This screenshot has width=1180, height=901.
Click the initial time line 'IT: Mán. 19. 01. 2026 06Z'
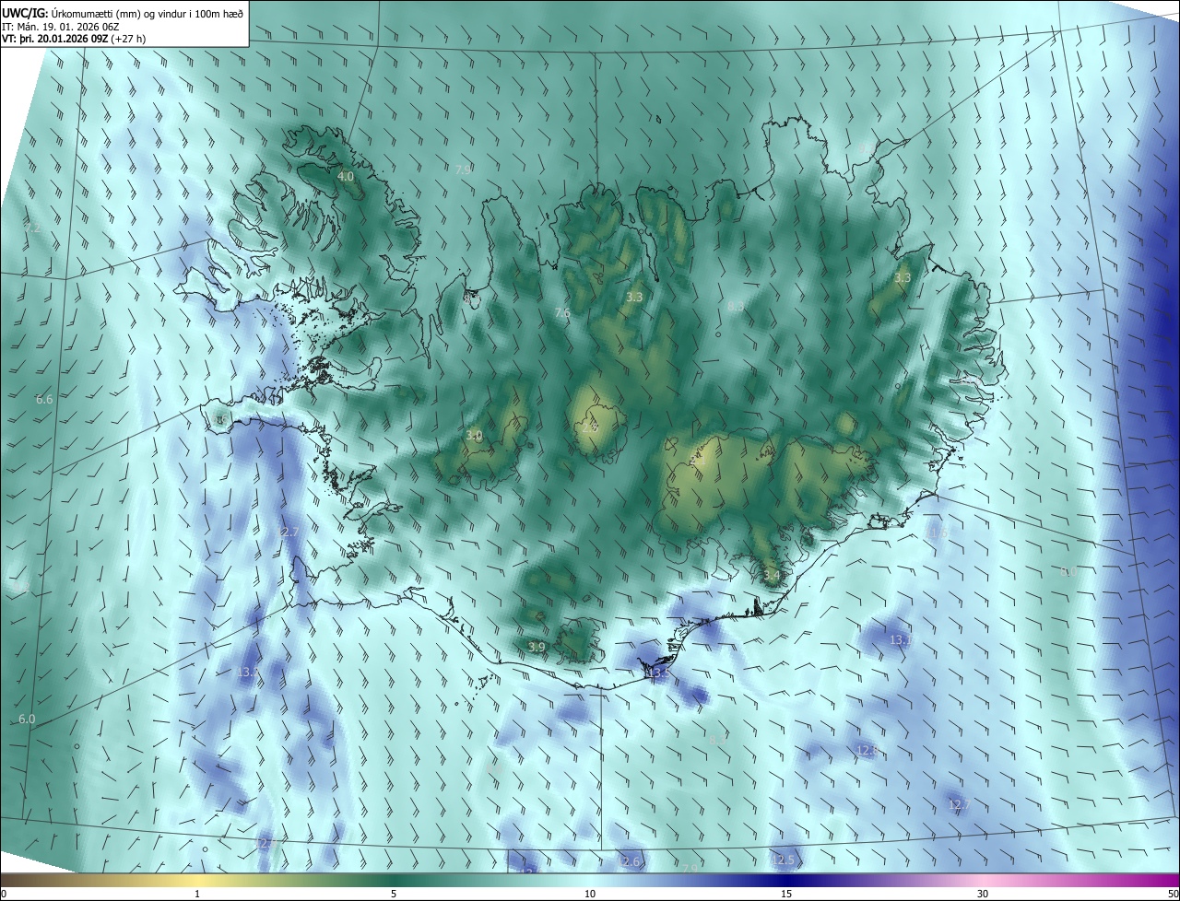[x=61, y=26]
